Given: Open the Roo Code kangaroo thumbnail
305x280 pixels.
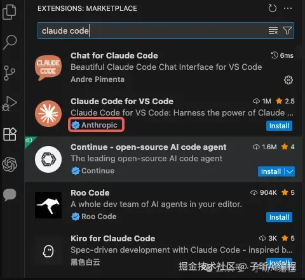Looking at the screenshot, I should point(48,205).
